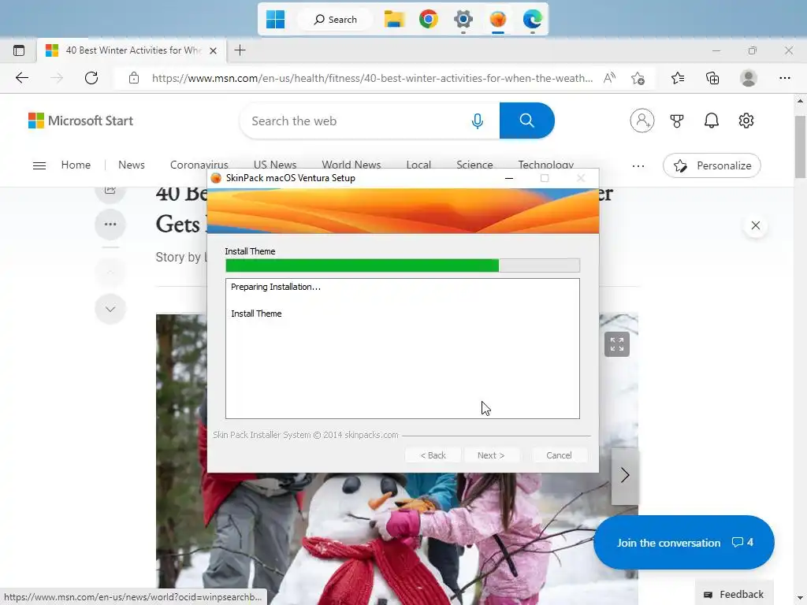Open the notifications bell
This screenshot has width=807, height=605.
coord(712,121)
